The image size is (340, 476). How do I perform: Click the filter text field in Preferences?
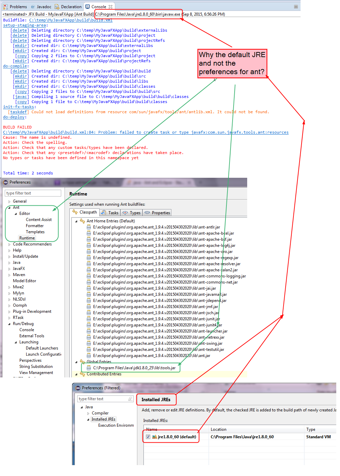tap(33, 193)
